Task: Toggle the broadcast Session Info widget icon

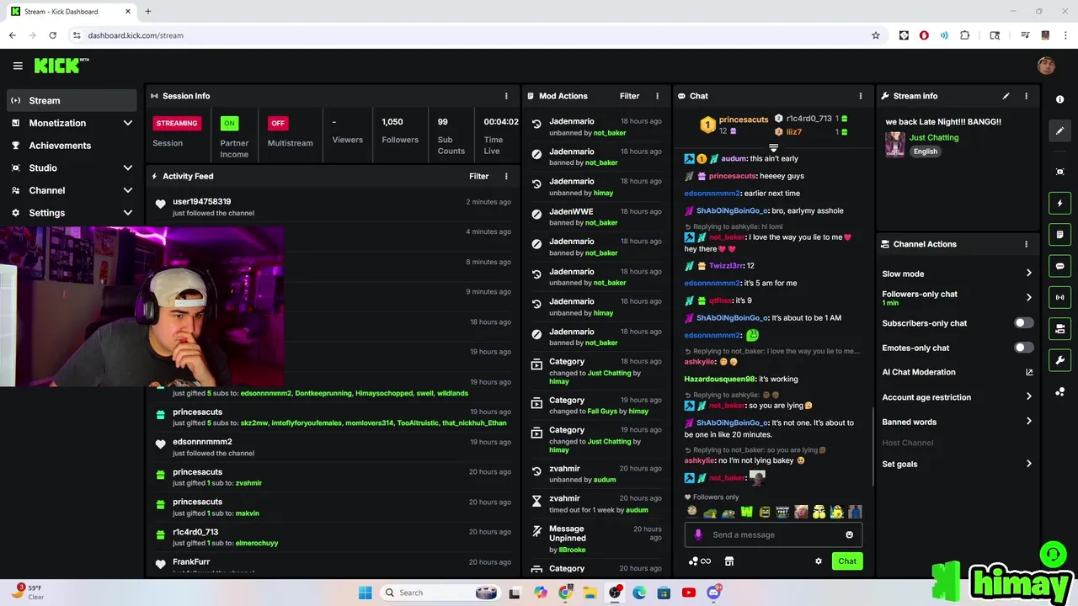Action: click(1059, 297)
